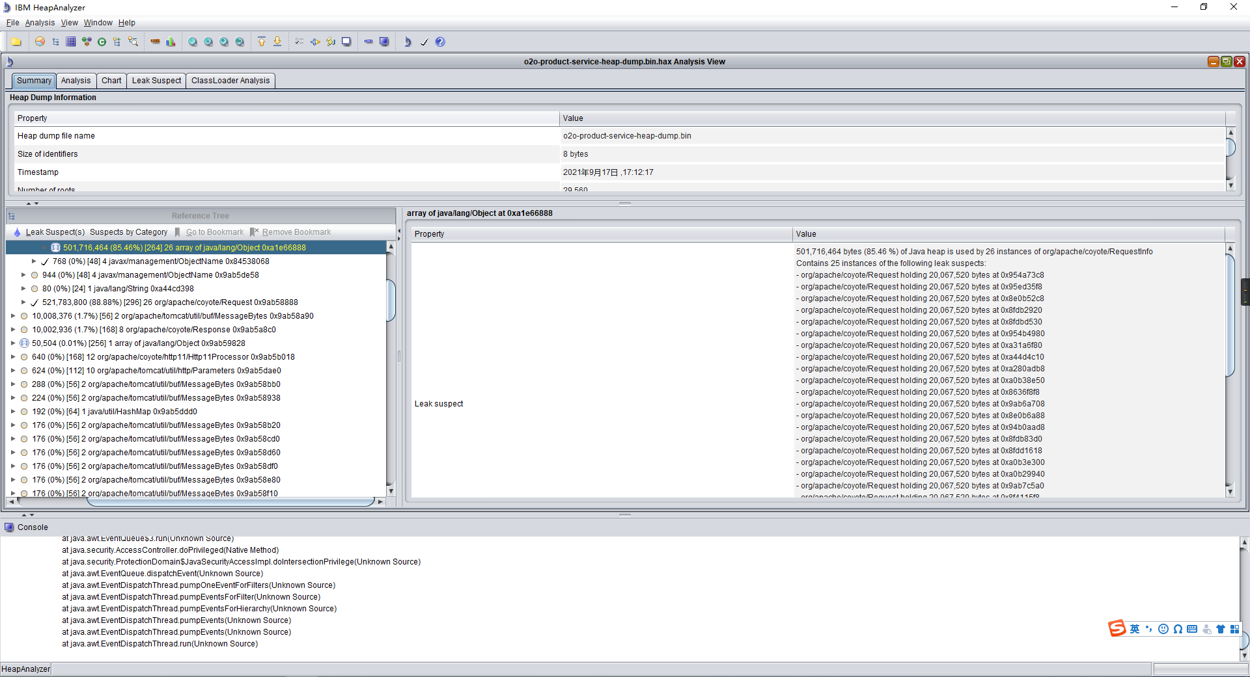Image resolution: width=1250 pixels, height=677 pixels.
Task: Click the tree with magnifier toolbar icon
Action: [133, 42]
